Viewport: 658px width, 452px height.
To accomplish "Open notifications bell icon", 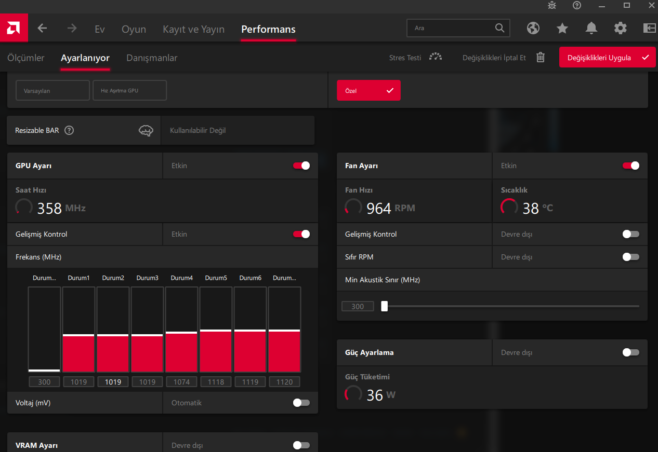I will tap(591, 28).
